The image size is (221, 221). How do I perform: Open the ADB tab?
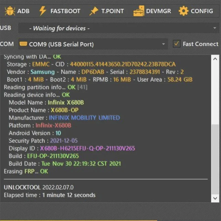(17, 11)
